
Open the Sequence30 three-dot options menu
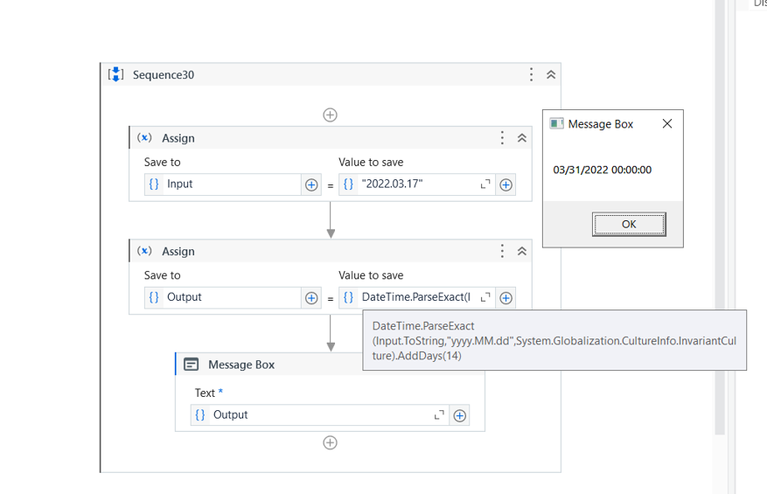[x=531, y=75]
